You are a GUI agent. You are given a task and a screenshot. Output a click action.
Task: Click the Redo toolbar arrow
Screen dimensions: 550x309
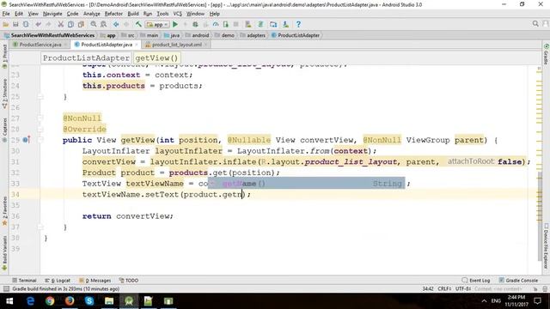click(x=48, y=24)
